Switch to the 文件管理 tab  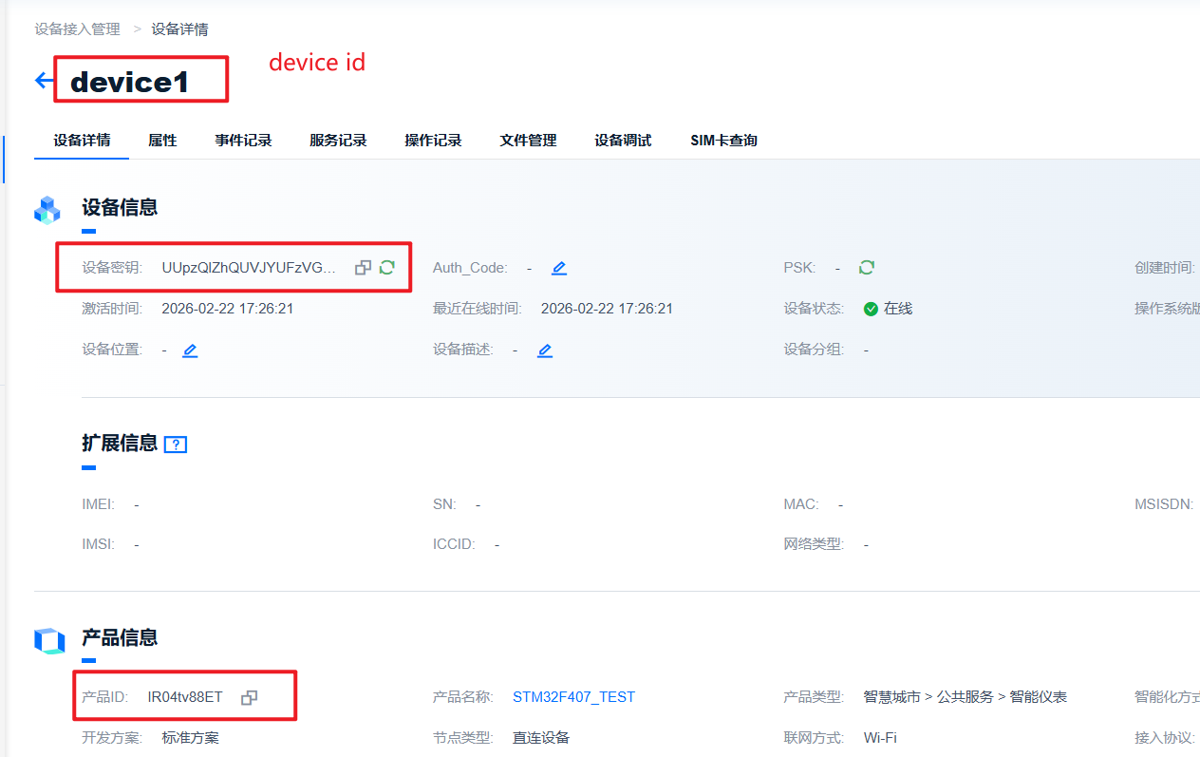pos(528,141)
